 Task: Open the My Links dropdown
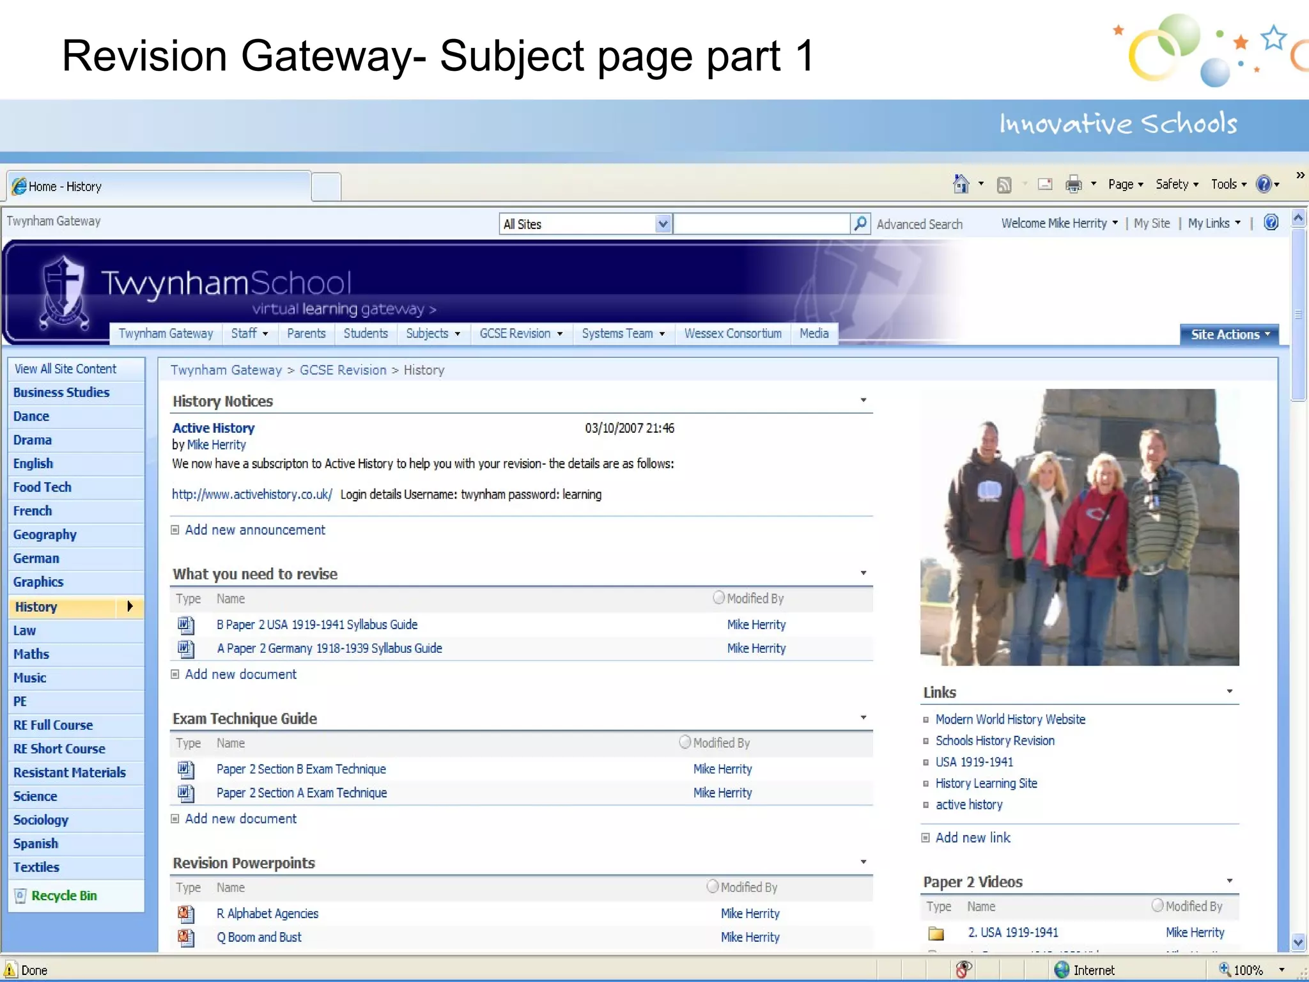(x=1214, y=223)
